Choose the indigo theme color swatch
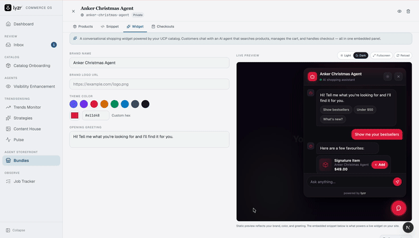 [x=73, y=104]
